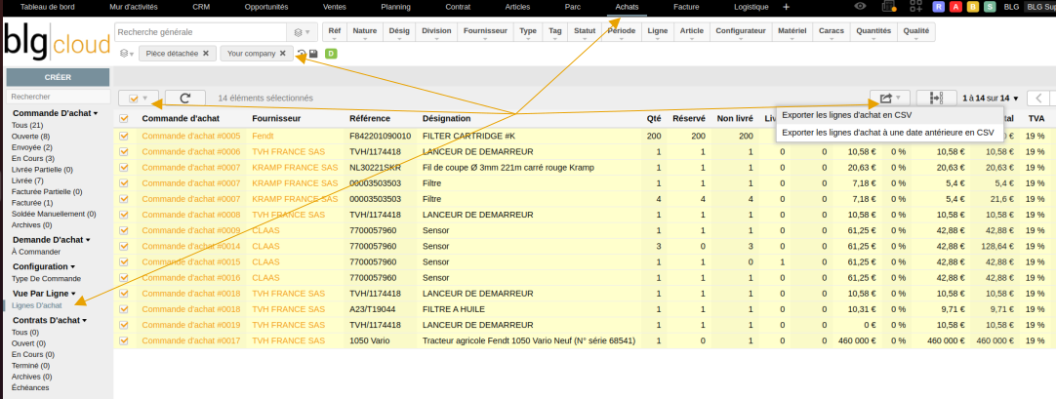Click the CRÉER button

[x=58, y=77]
